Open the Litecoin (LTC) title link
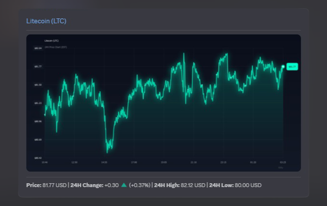The height and width of the screenshot is (206, 327). 46,21
